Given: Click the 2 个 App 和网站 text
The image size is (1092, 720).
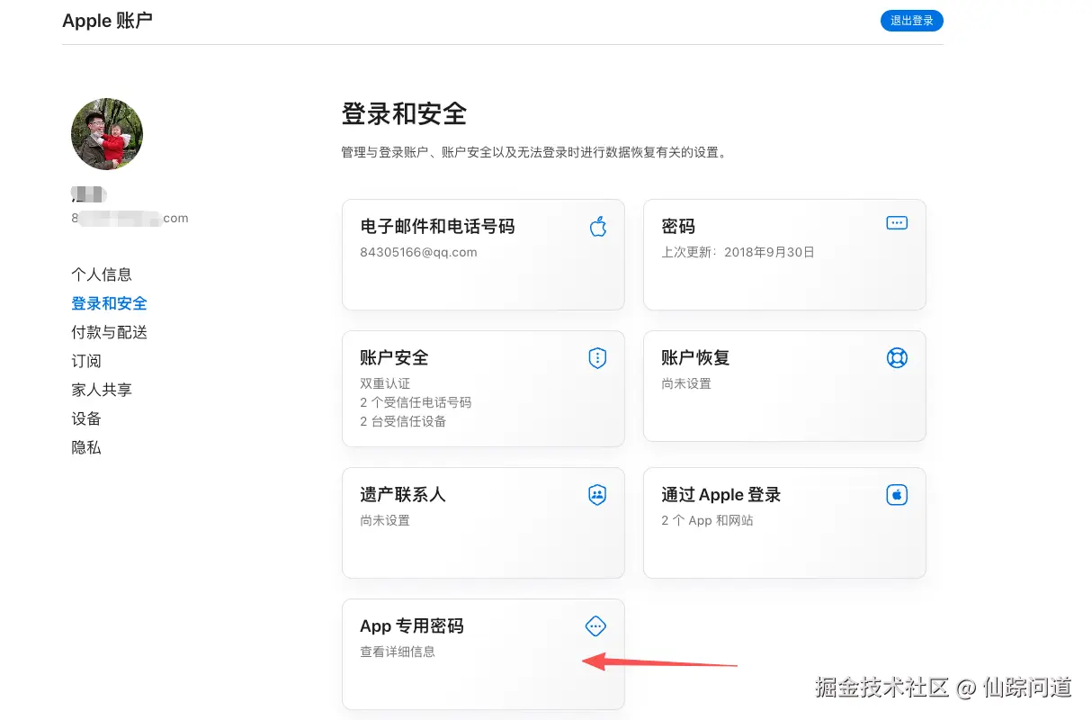Looking at the screenshot, I should 707,520.
